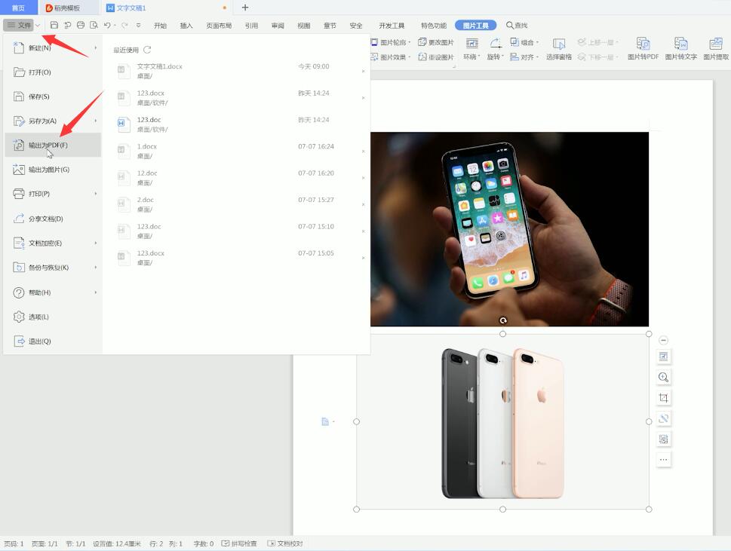Open the 引用 ribbon tab
731x551 pixels.
tap(251, 26)
